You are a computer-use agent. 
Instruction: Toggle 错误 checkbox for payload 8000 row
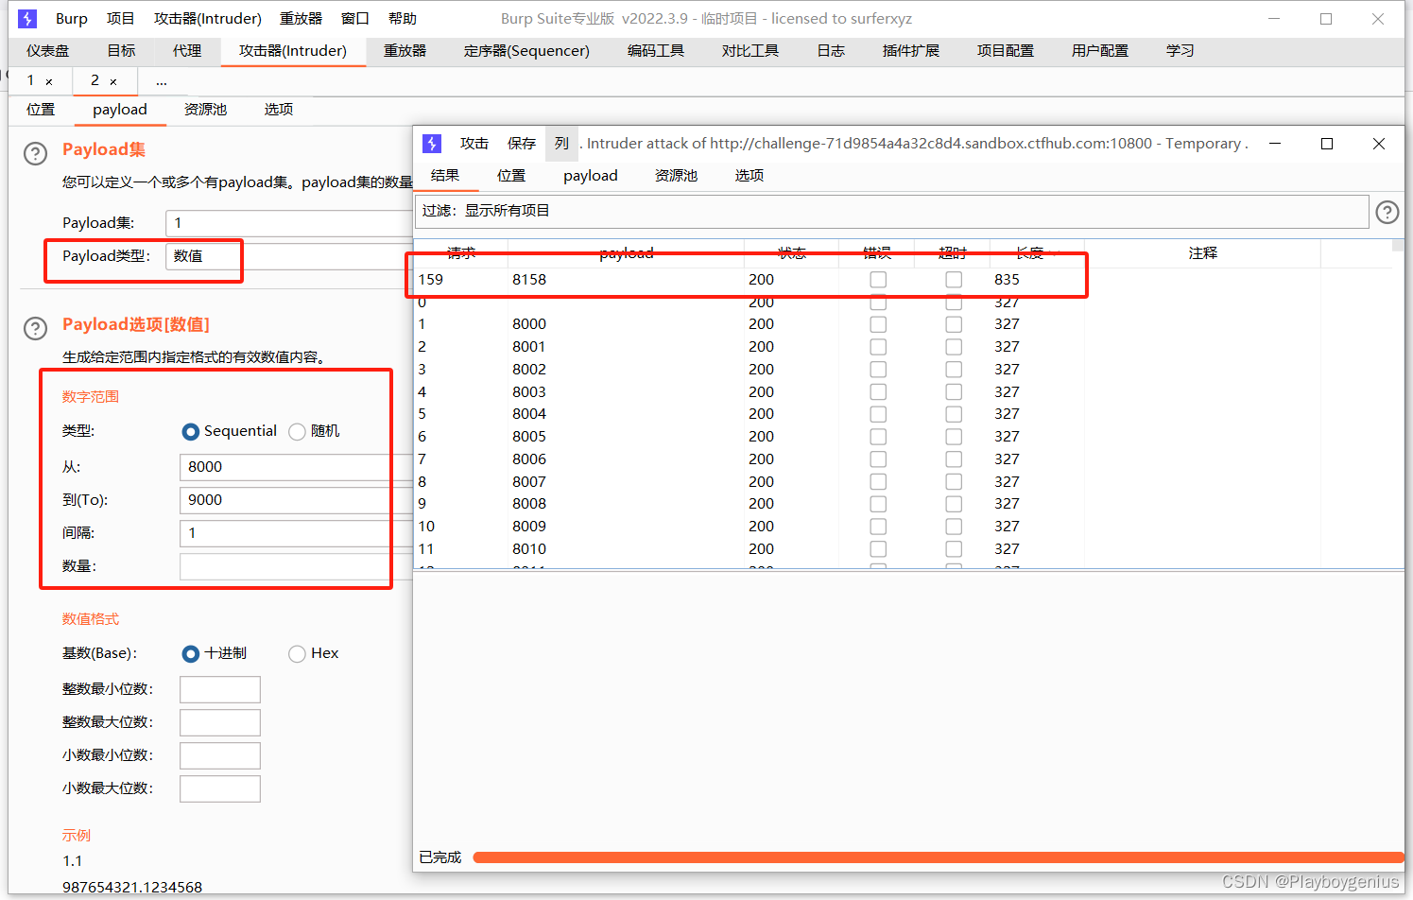878,324
